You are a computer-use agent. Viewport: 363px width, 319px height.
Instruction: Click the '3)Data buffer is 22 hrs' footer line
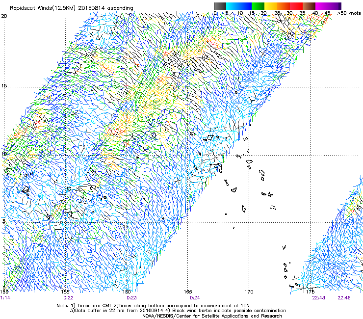(178, 311)
